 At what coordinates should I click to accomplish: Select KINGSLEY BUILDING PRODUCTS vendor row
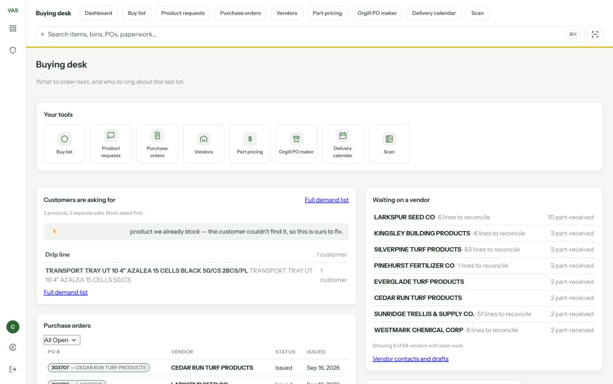(x=484, y=234)
